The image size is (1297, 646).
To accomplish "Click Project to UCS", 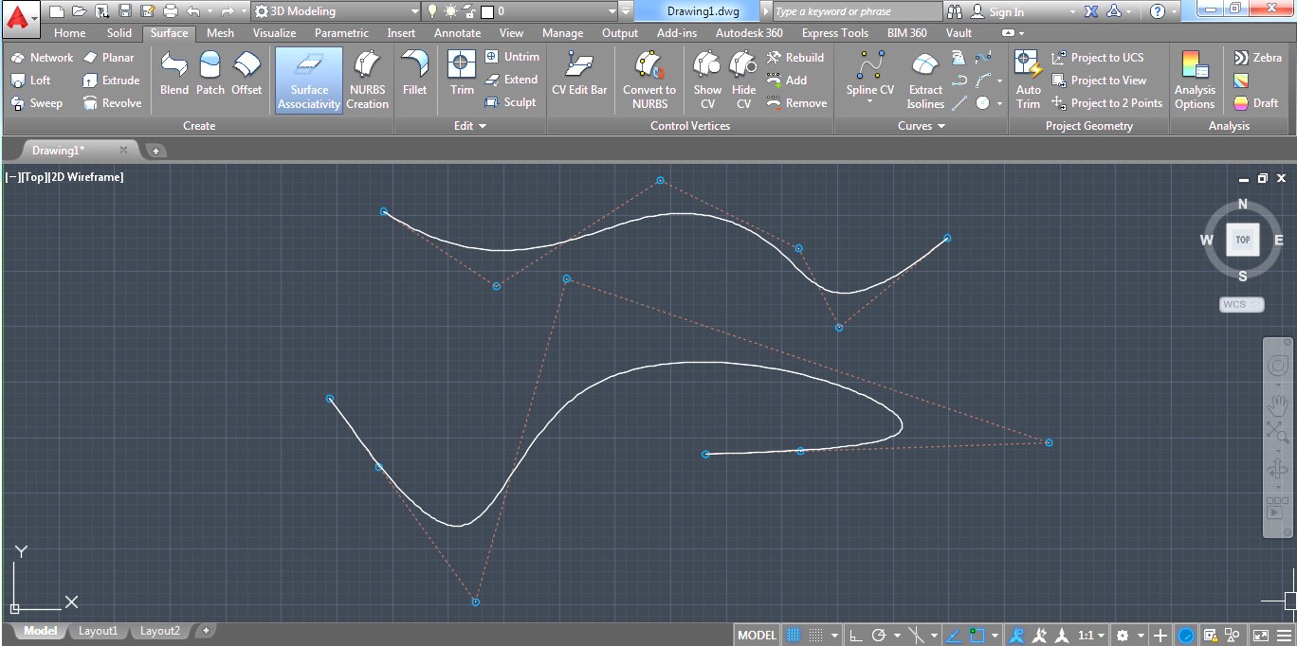I will pyautogui.click(x=1097, y=58).
